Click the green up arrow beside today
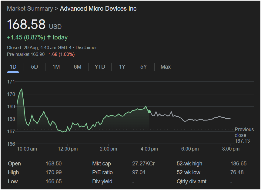261x190 pixels. pos(49,37)
